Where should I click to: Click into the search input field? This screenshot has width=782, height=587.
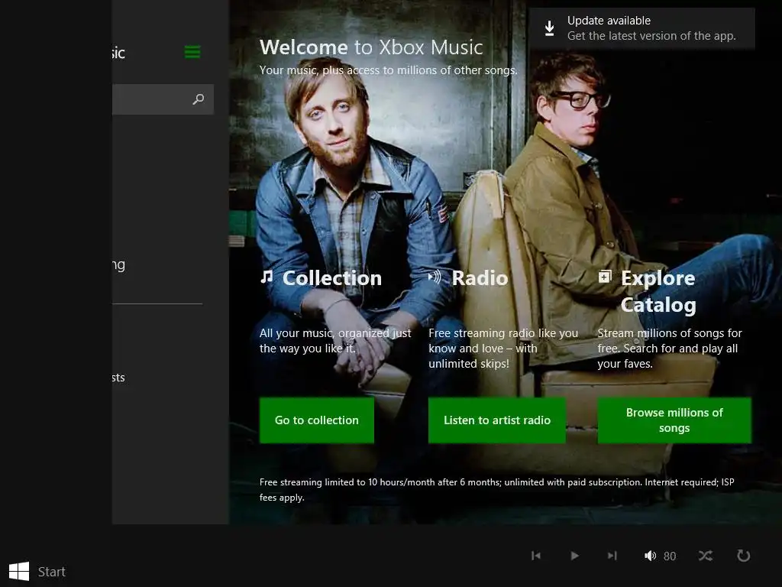click(163, 99)
